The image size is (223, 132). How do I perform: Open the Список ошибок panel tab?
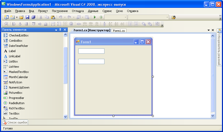(15, 122)
